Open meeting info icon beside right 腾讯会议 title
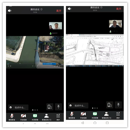The height and width of the screenshot is (130, 130). coord(101,7)
